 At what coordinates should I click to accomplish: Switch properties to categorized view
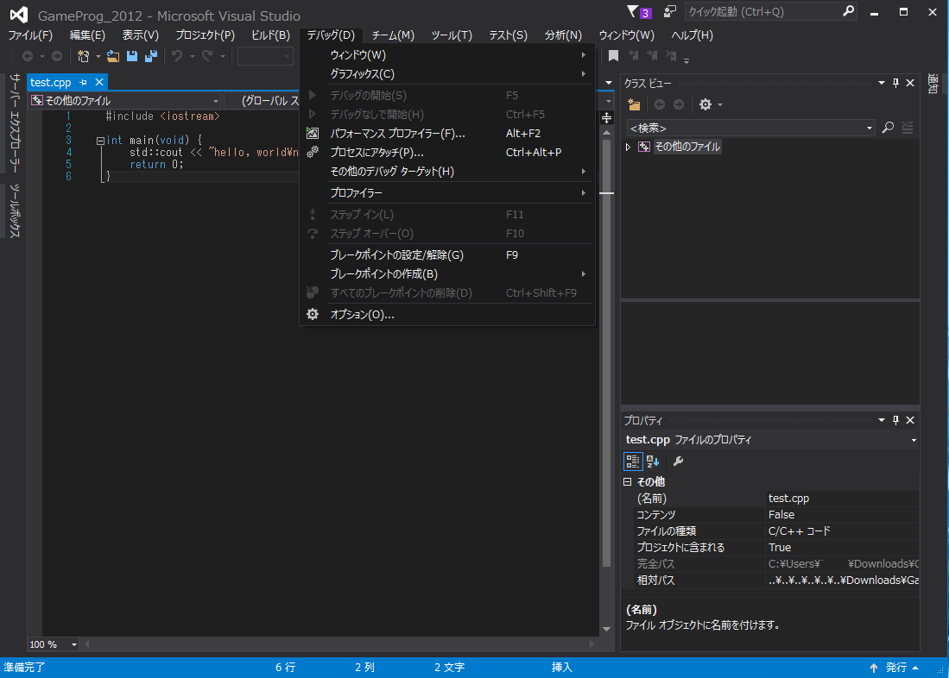633,461
